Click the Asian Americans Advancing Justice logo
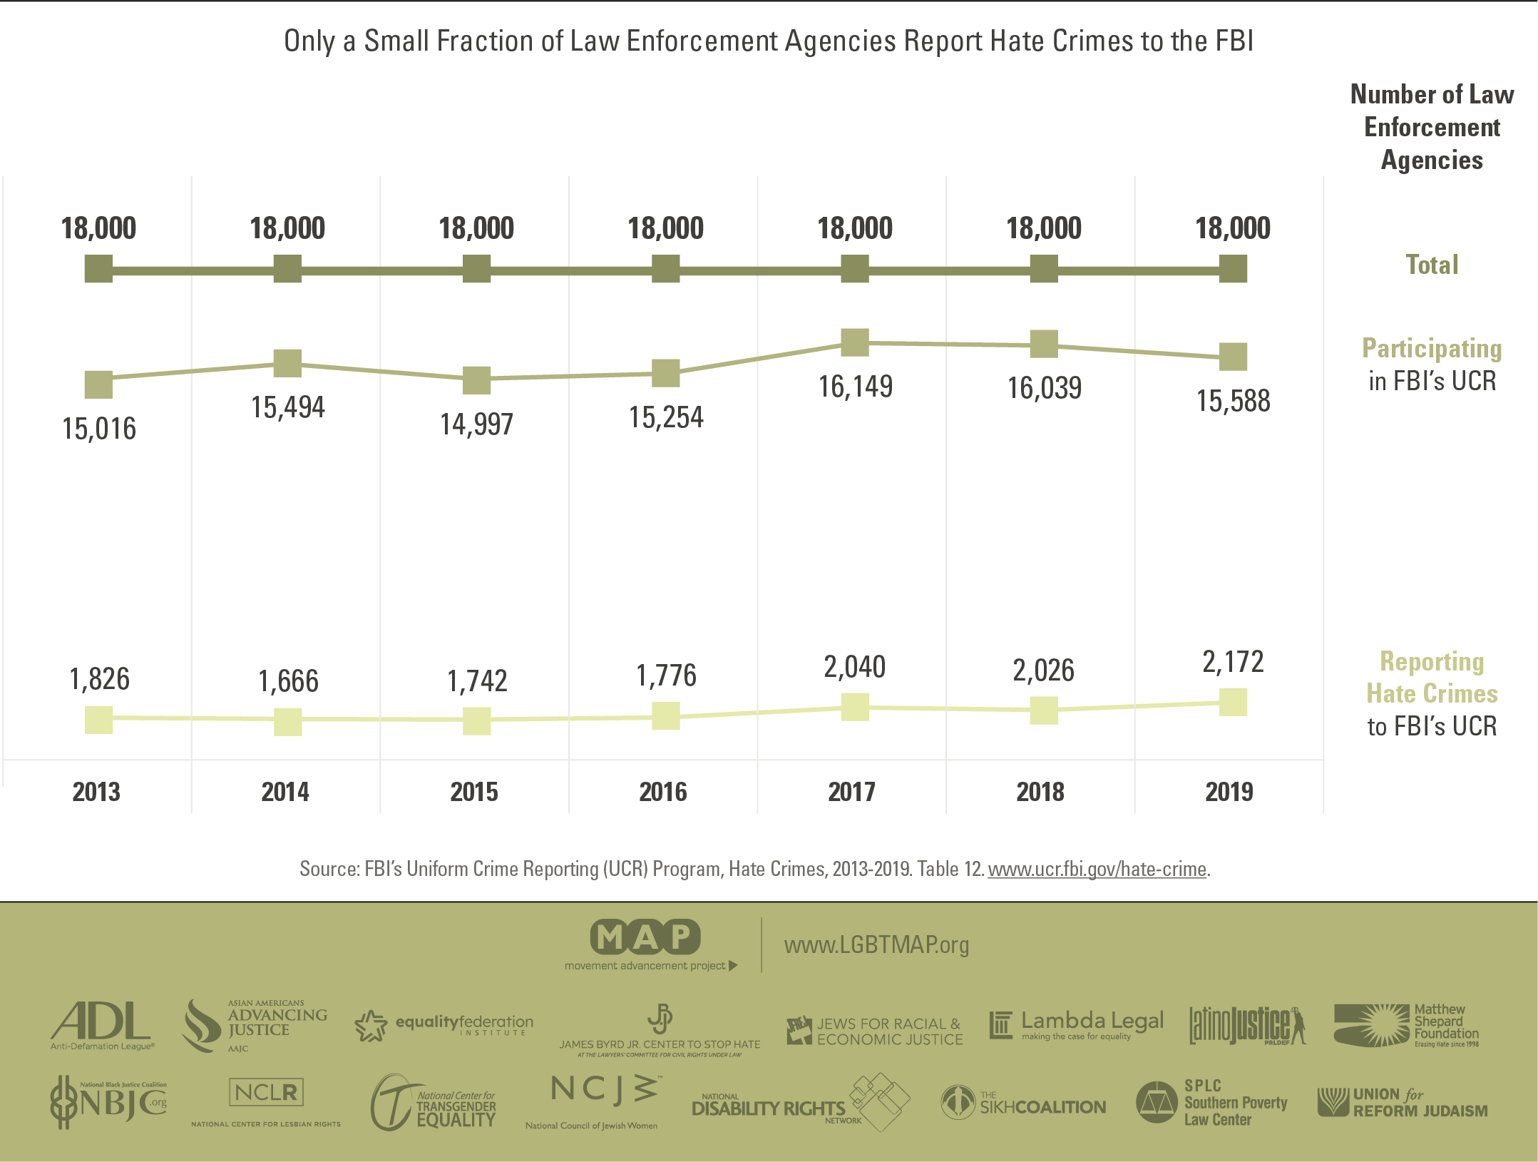 [255, 1026]
